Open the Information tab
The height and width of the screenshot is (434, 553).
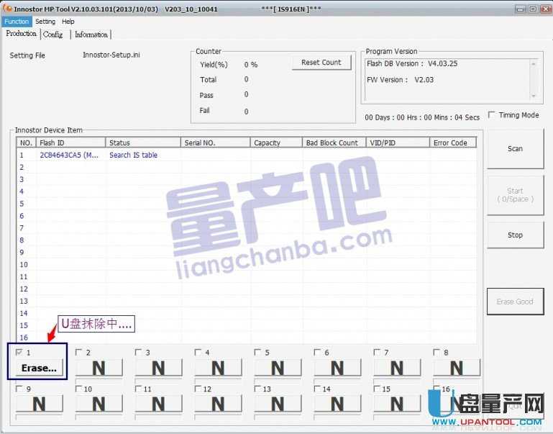(x=91, y=35)
